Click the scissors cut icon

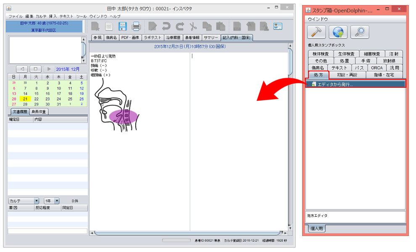click(193, 26)
